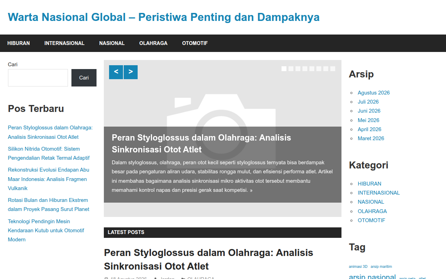446x279 pixels.
Task: Click the 'animasi 3D' tag
Action: coord(358,266)
